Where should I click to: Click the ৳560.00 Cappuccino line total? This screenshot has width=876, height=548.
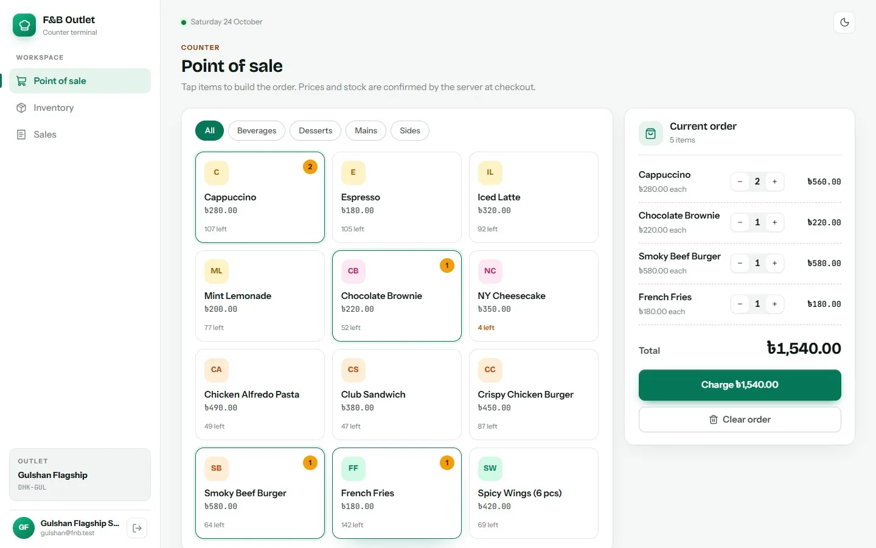coord(824,181)
